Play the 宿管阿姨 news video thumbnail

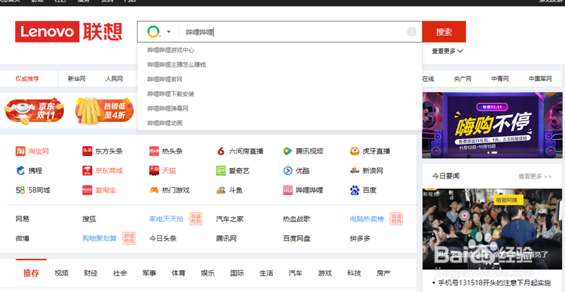(492, 229)
